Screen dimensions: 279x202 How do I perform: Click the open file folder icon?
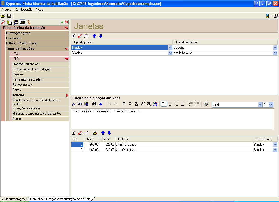pos(3,16)
